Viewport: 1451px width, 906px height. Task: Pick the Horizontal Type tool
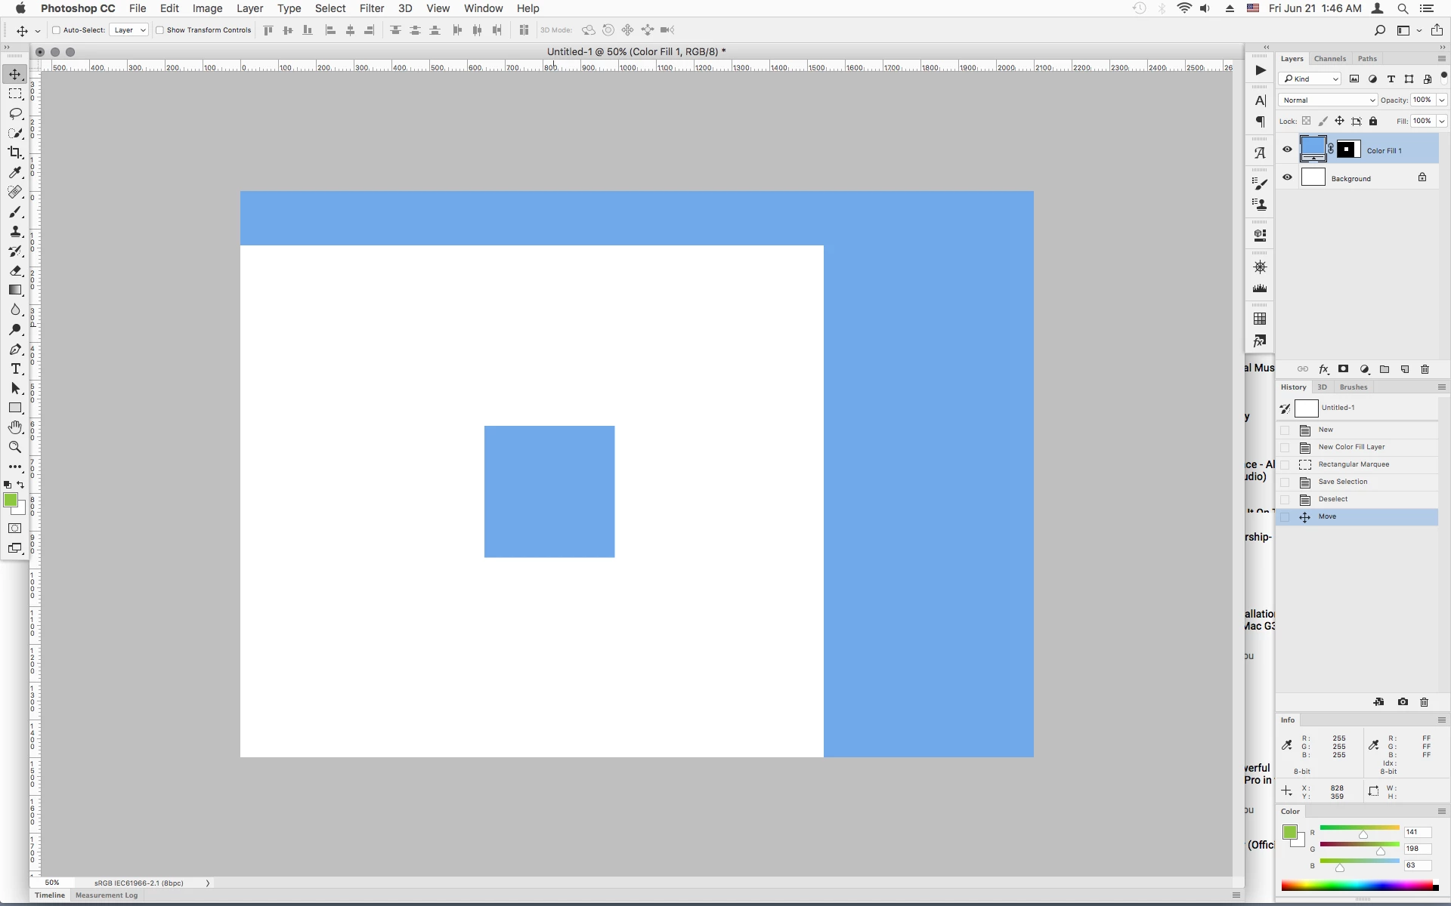15,368
